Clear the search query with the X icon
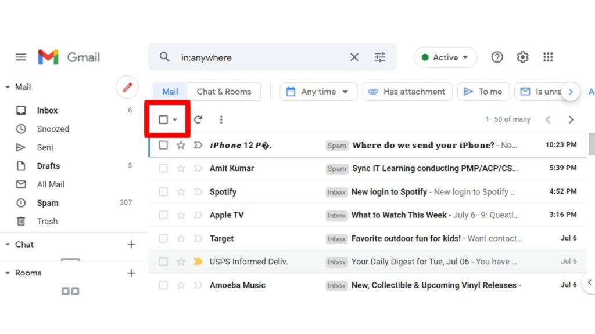Screen dimensions: 595x334 click(x=354, y=57)
